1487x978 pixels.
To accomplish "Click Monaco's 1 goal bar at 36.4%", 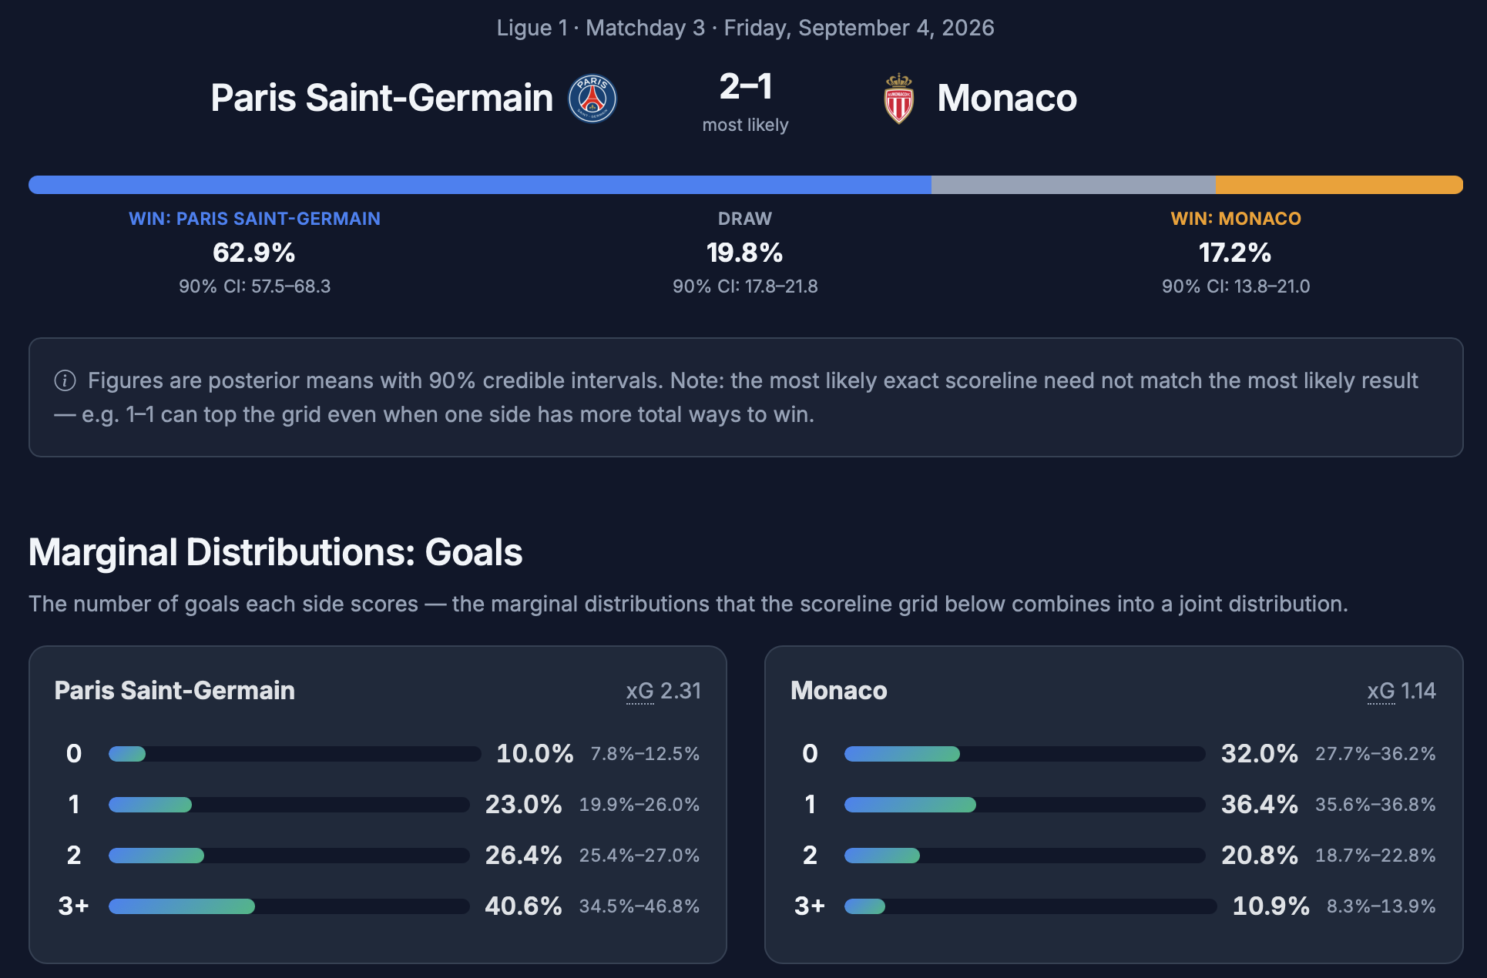I will pyautogui.click(x=1025, y=805).
